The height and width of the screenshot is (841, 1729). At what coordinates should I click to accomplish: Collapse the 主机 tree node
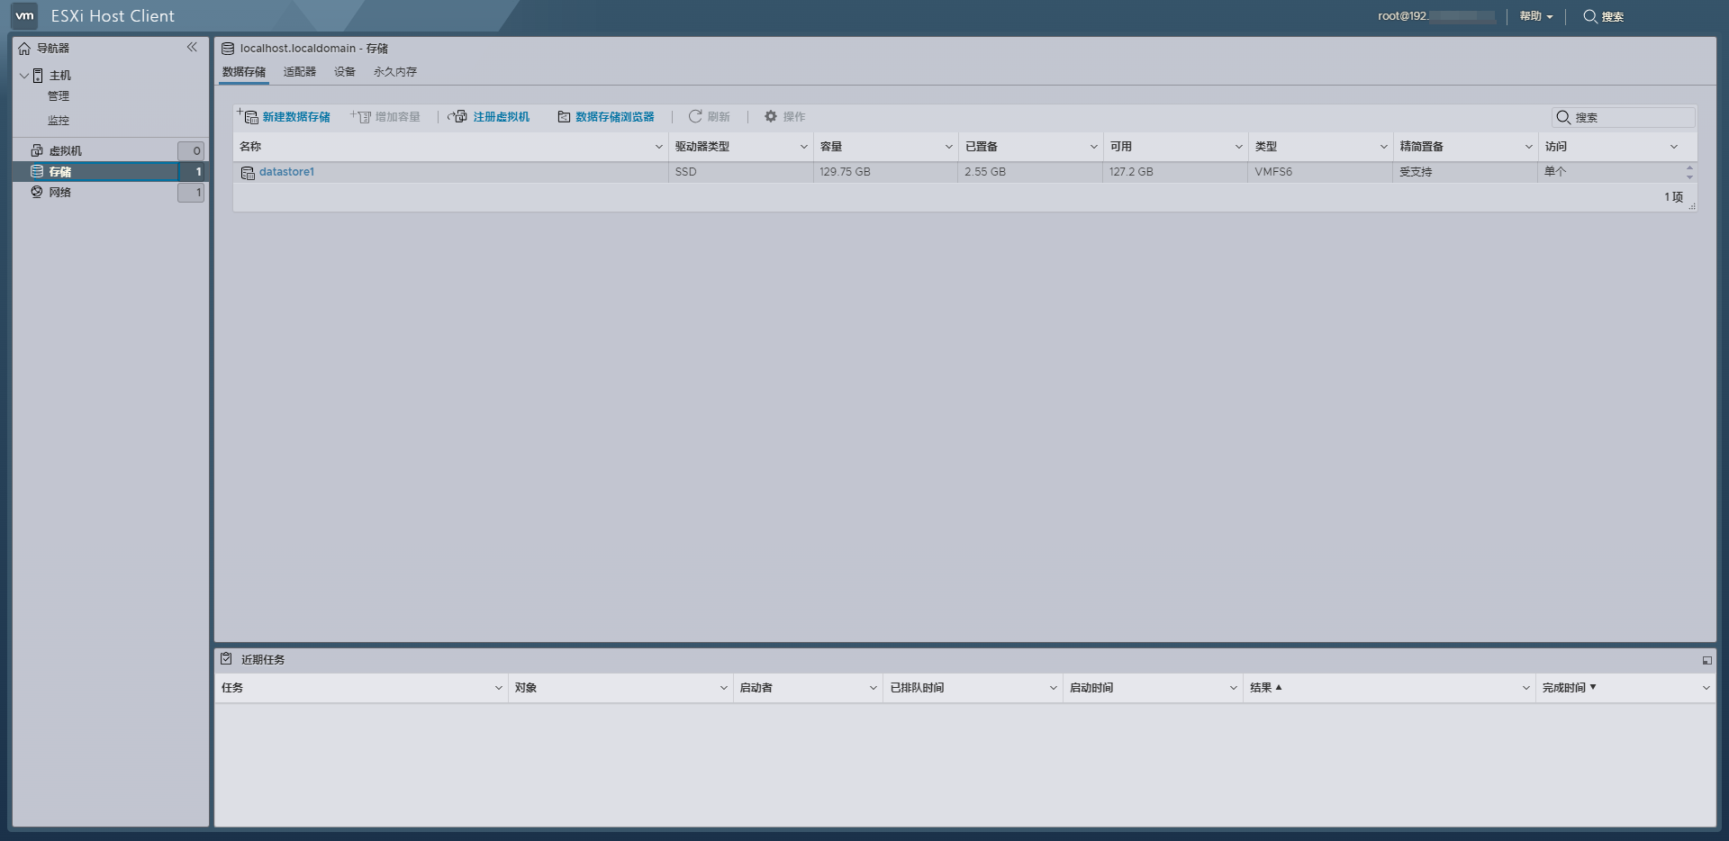(24, 76)
